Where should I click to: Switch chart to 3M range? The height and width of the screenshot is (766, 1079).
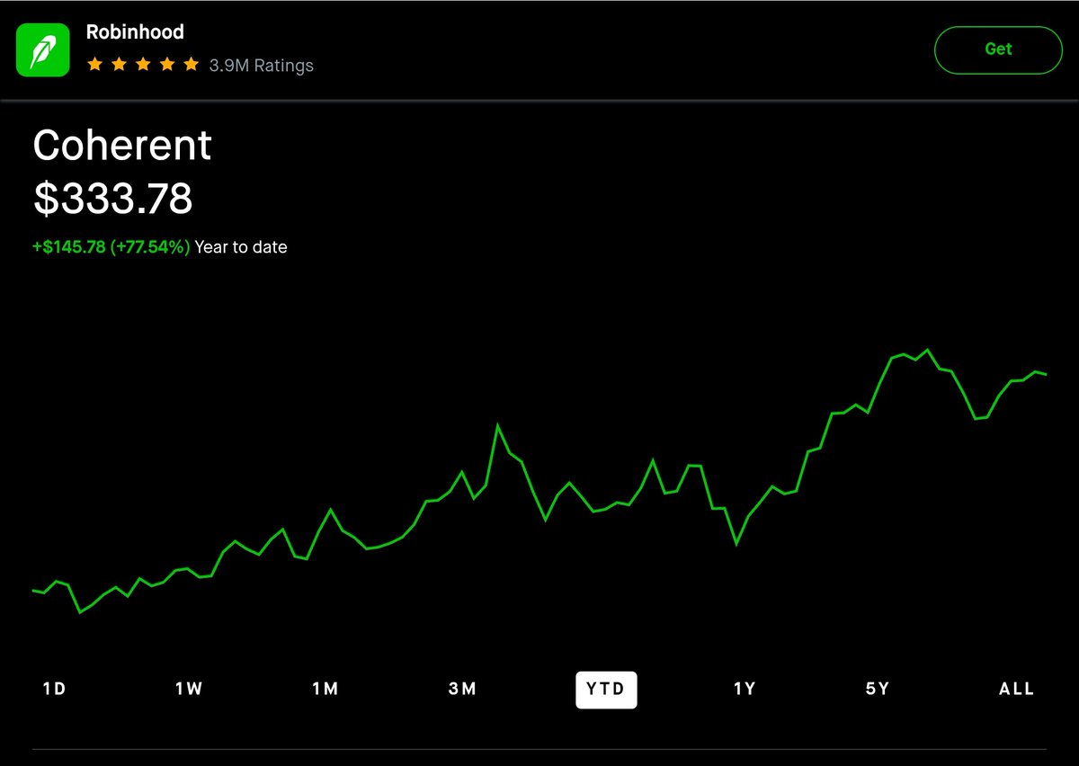coord(462,690)
